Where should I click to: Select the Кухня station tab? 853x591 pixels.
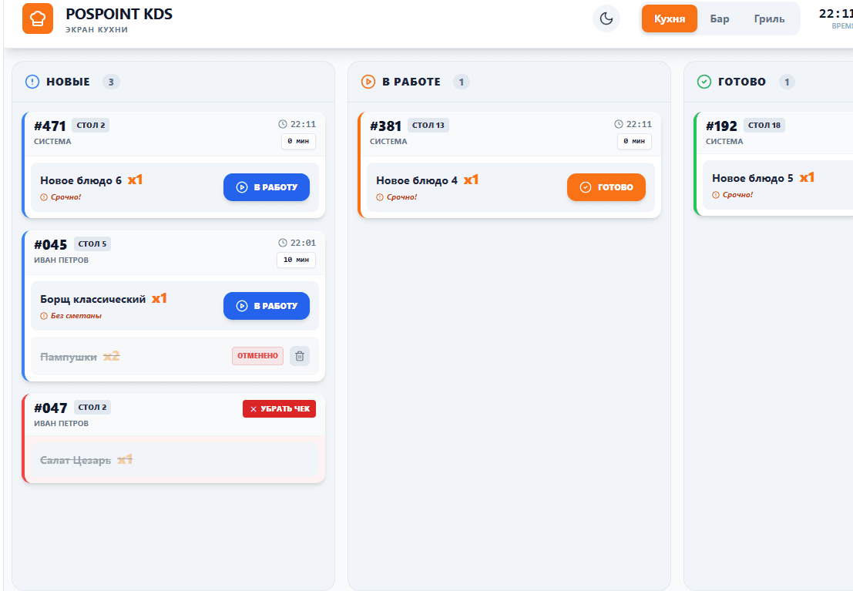(669, 18)
